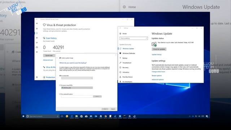231x130 pixels.
Task: Click the Update status heading
Action: tap(158, 38)
